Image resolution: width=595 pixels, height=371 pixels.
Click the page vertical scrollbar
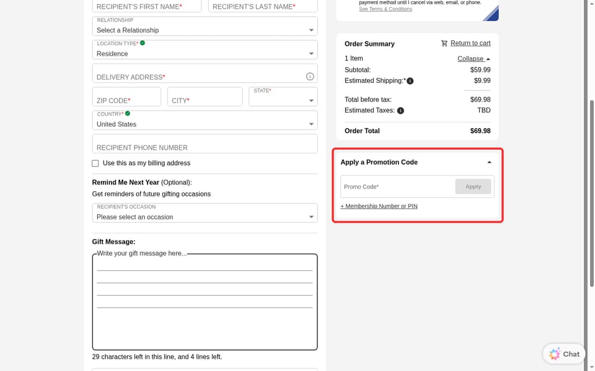coord(591,193)
